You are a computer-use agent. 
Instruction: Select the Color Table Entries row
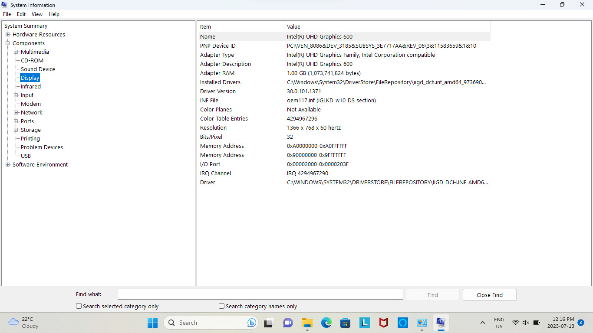[344, 118]
